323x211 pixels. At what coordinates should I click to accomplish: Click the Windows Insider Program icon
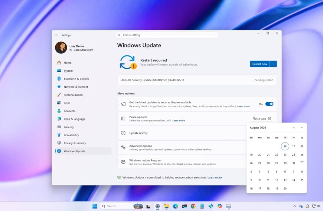pos(123,162)
